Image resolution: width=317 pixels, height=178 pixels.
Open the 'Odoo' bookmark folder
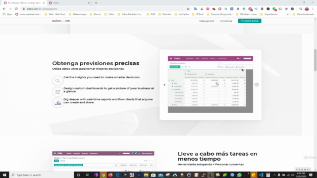pos(109,14)
